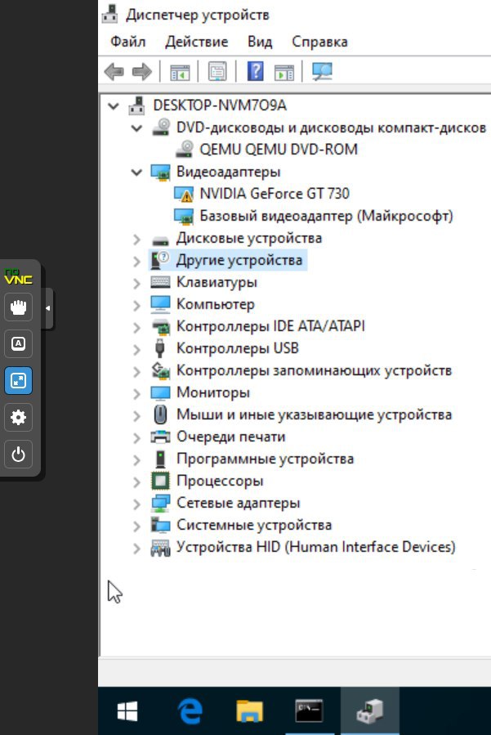491x735 pixels.
Task: Click the Back arrow toolbar icon
Action: tap(114, 72)
